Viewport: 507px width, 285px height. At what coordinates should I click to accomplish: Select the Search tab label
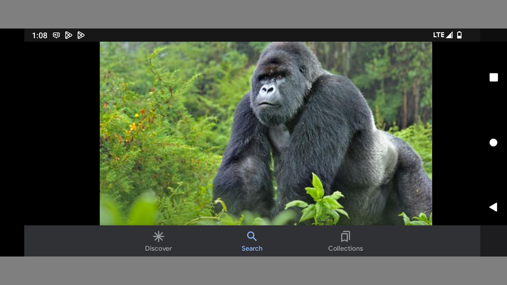252,249
